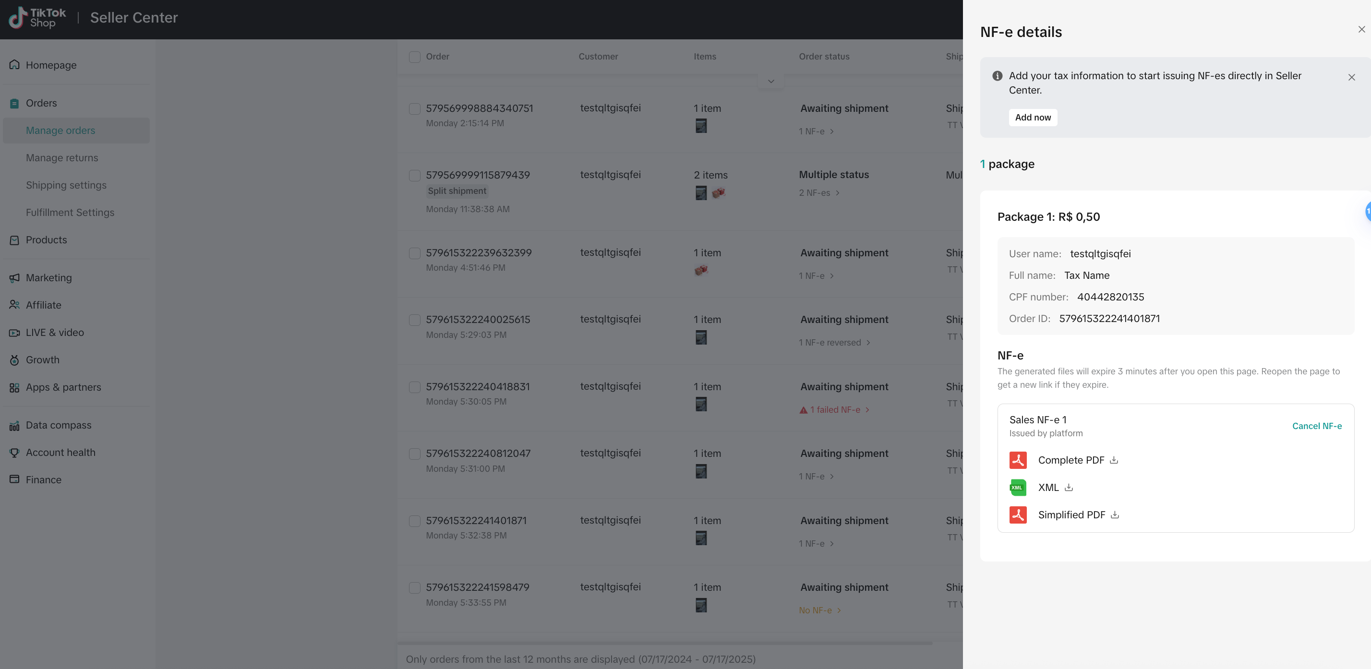
Task: Click the XML download icon
Action: [x=1068, y=487]
